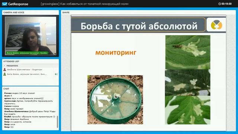Viewport: 238px width, 134px height.
Task: Click the bottom tomato leaf photo
Action: tap(188, 110)
